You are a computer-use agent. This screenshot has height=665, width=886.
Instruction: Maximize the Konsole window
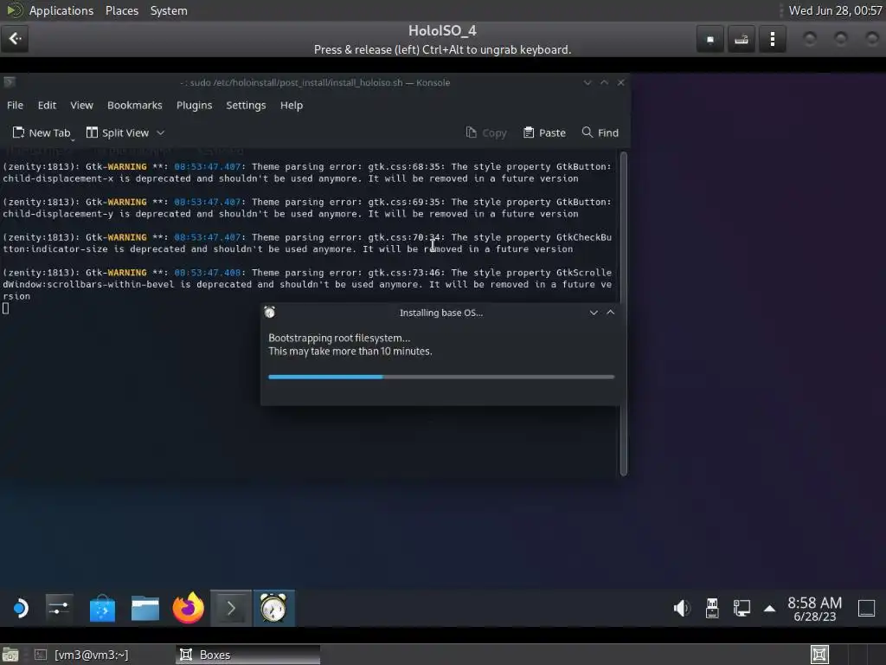click(x=604, y=82)
